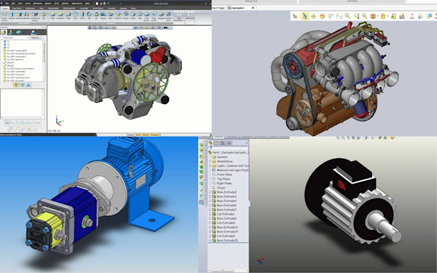Open the PropertyManager tab icon in SolidWorks panel
The width and height of the screenshot is (437, 273).
pyautogui.click(x=217, y=143)
